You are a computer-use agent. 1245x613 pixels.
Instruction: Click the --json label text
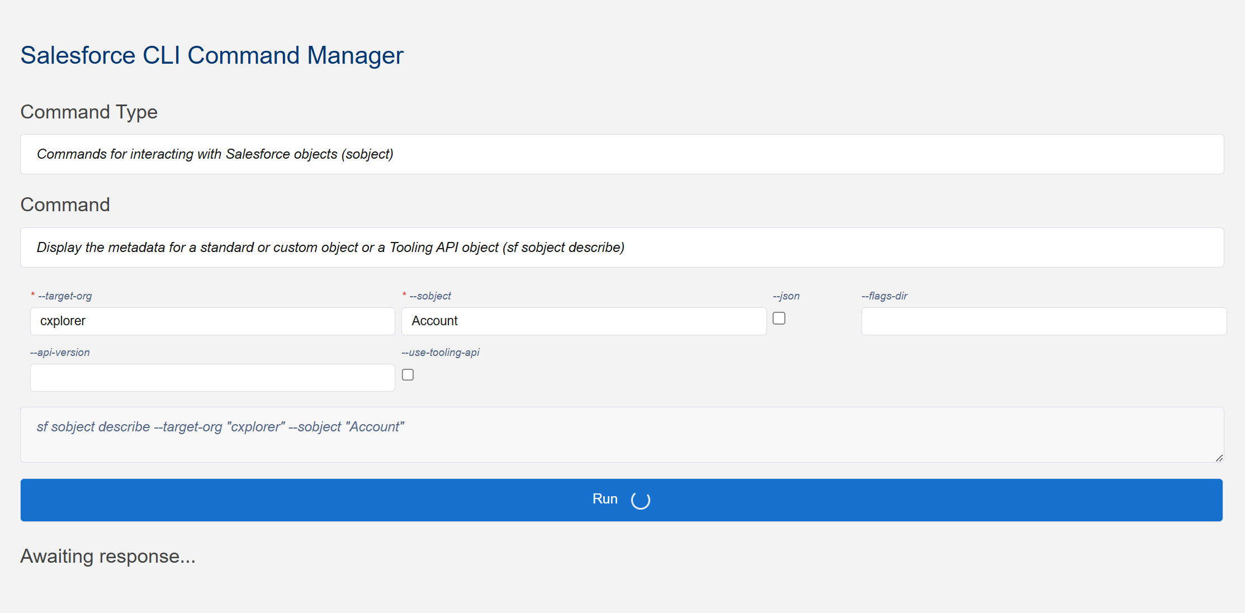click(x=786, y=296)
